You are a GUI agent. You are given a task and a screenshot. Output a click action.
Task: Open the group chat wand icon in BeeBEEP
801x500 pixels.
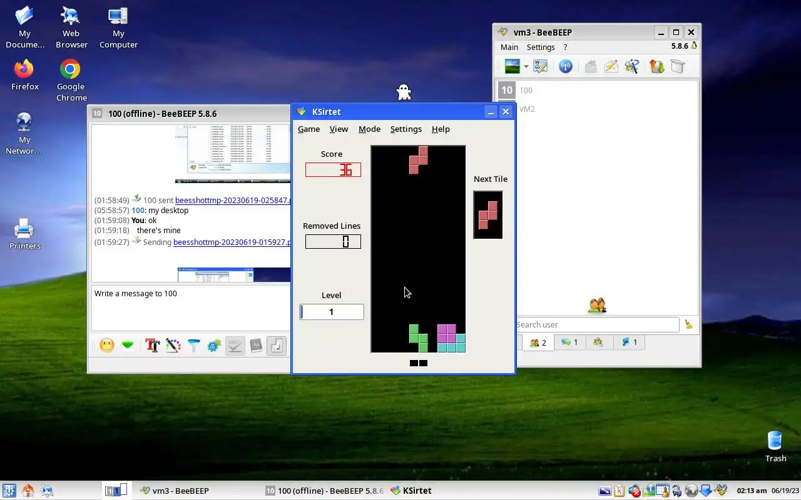click(632, 66)
